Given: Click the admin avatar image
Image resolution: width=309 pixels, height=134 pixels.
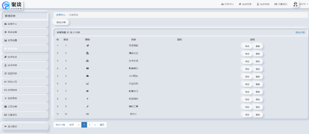Looking at the screenshot, I should point(295,4).
